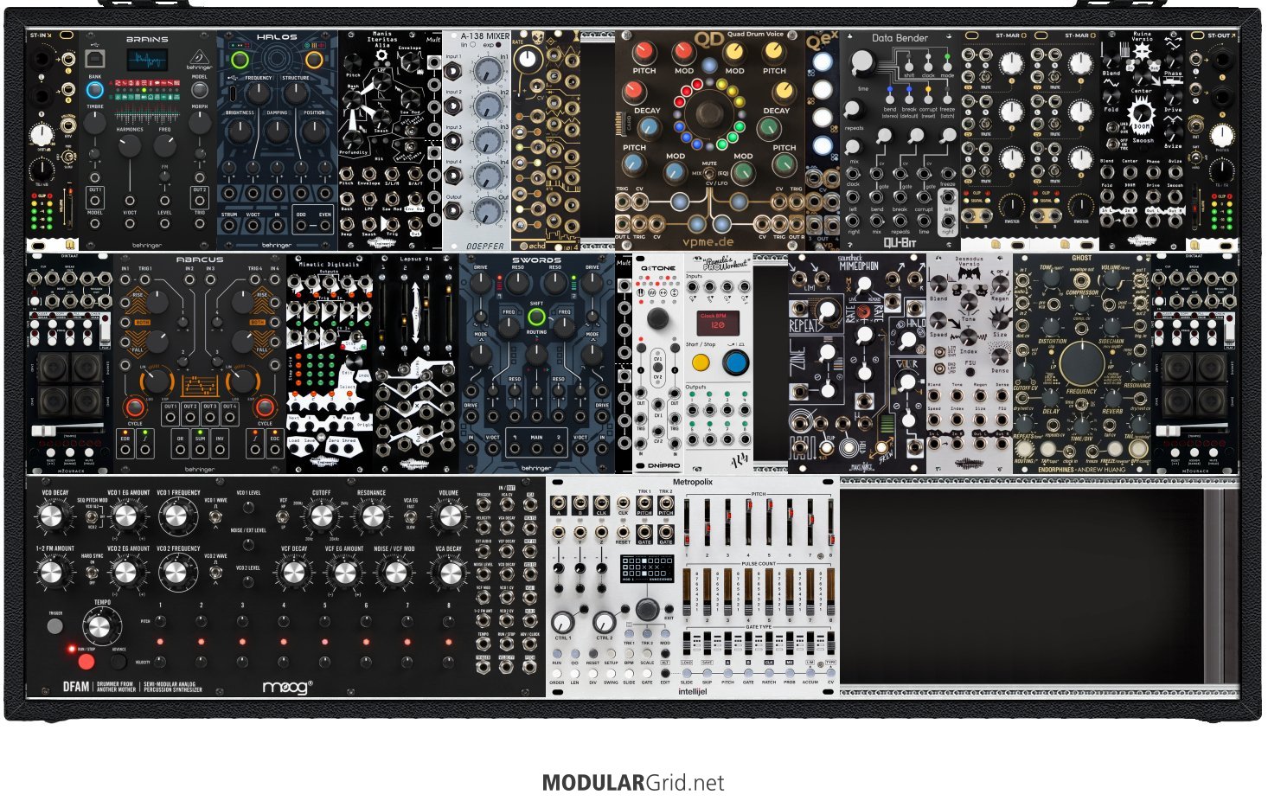Click the Metropolix EDIT button
Screen dimensions: 1268x801
click(665, 674)
